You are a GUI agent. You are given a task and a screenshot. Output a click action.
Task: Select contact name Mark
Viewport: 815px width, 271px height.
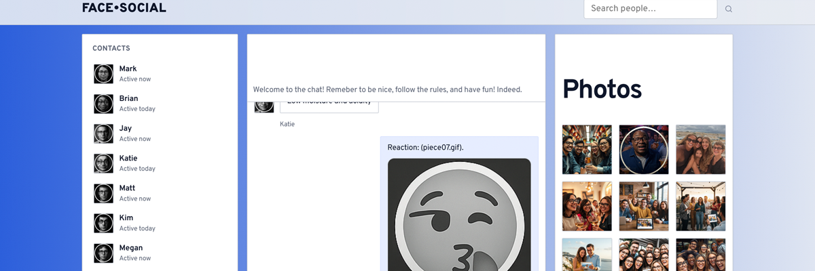click(x=128, y=68)
